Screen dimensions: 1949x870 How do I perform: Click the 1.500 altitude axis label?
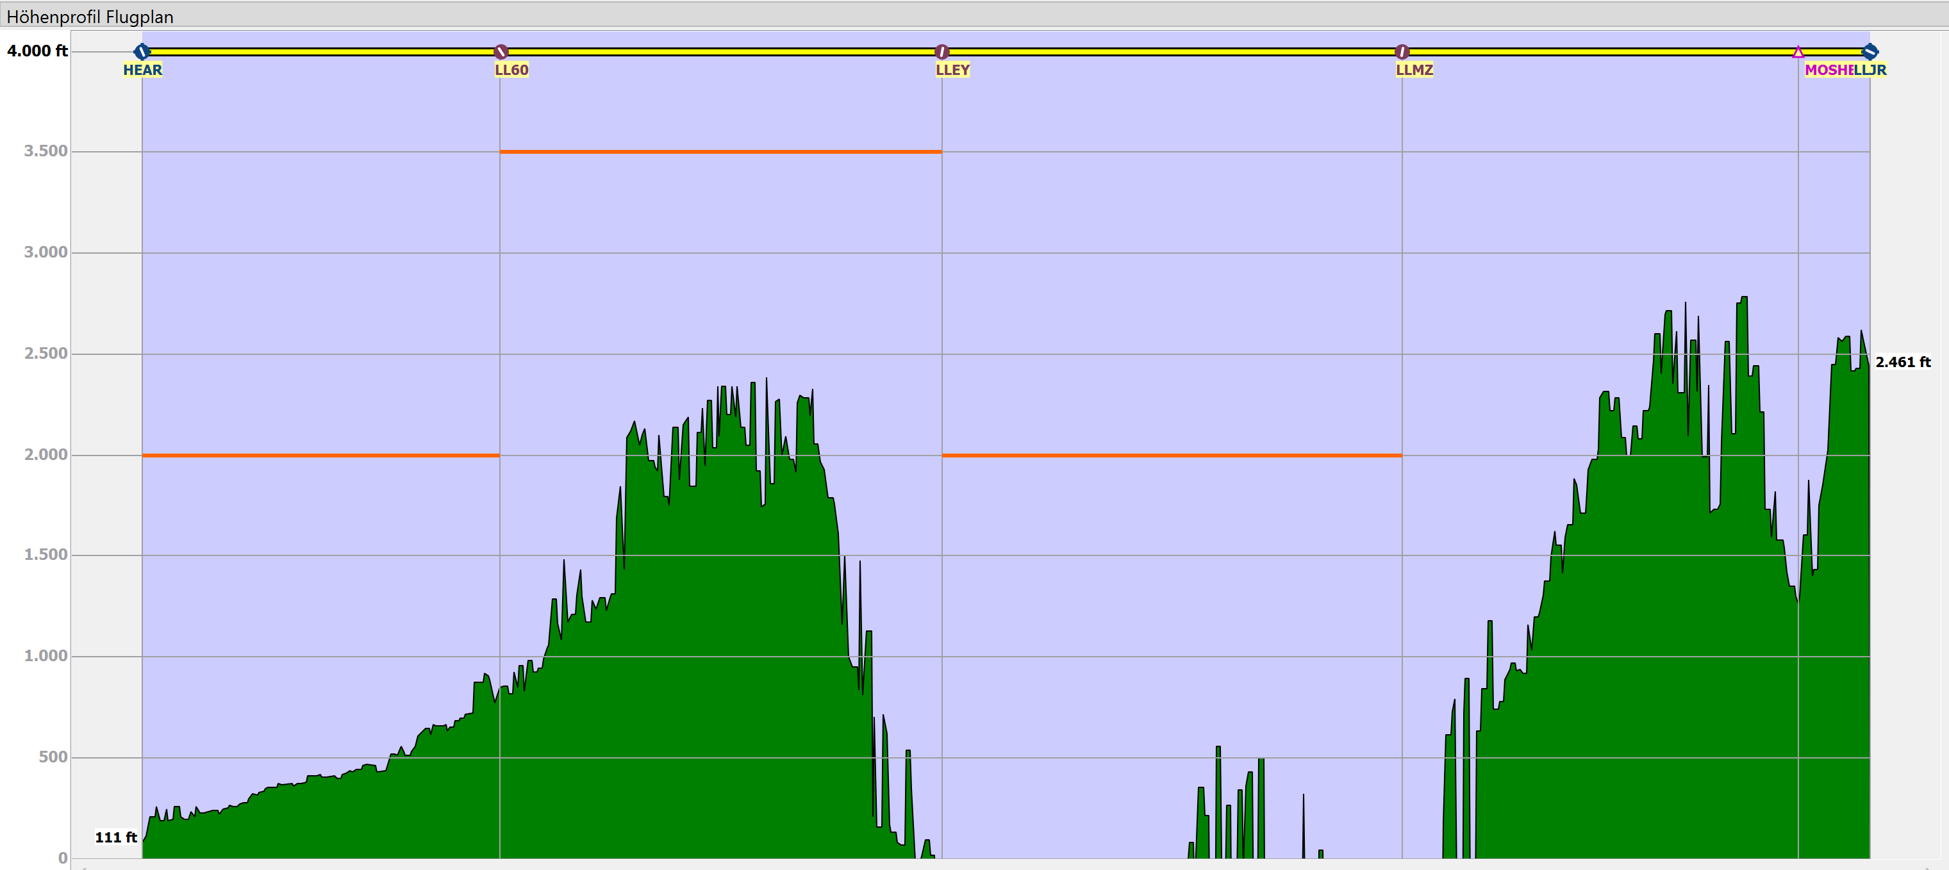click(x=46, y=555)
